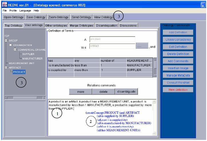Viewport: 207px width, 141px height.
Task: Click the relations table scroll up arrow
Action: pyautogui.click(x=155, y=59)
